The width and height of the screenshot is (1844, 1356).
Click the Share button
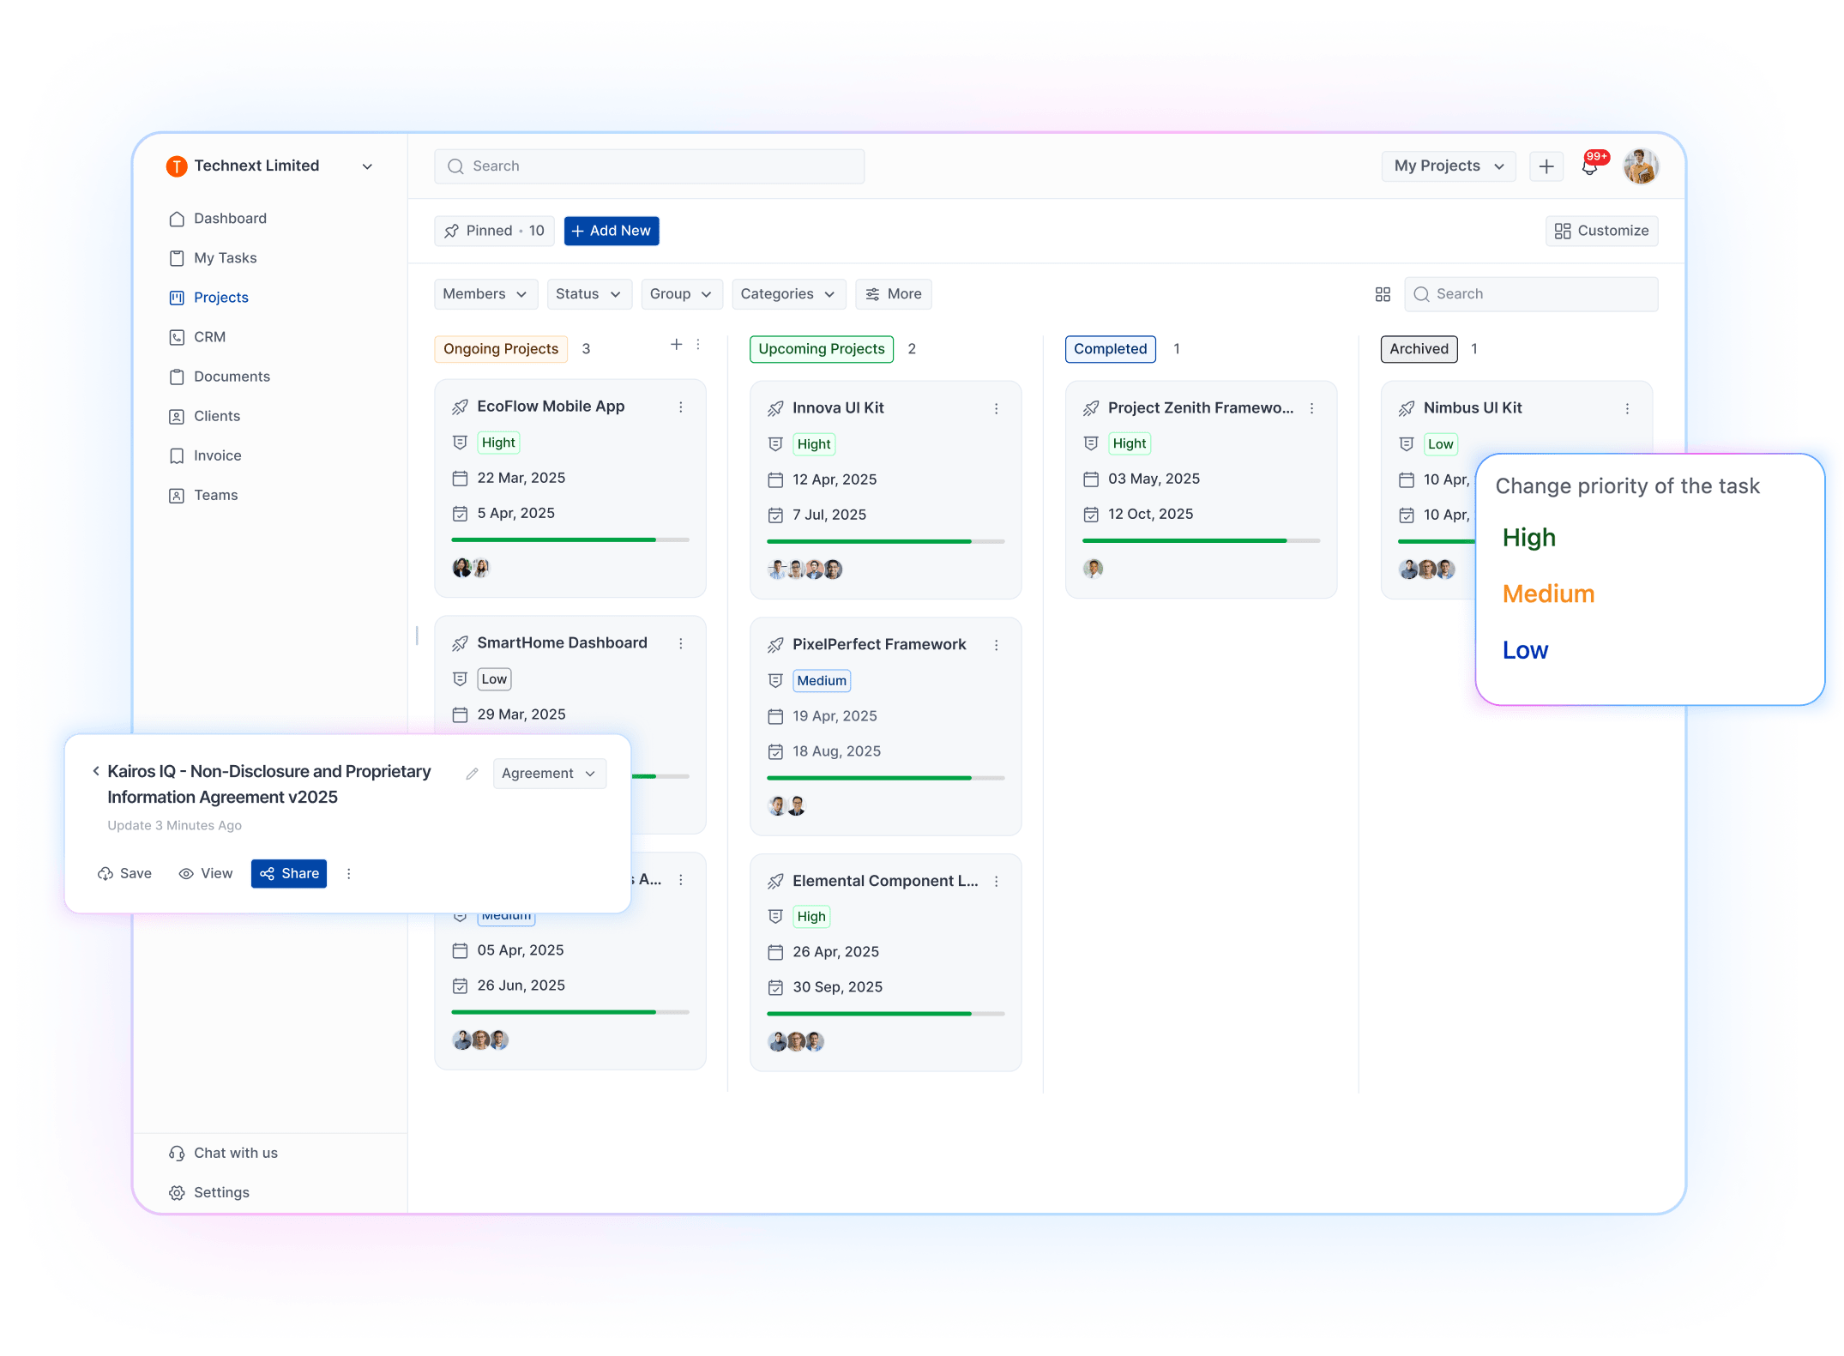pos(289,874)
